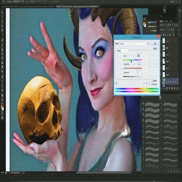
Task: Open the layer blend mode dropdown
Action: (164, 30)
